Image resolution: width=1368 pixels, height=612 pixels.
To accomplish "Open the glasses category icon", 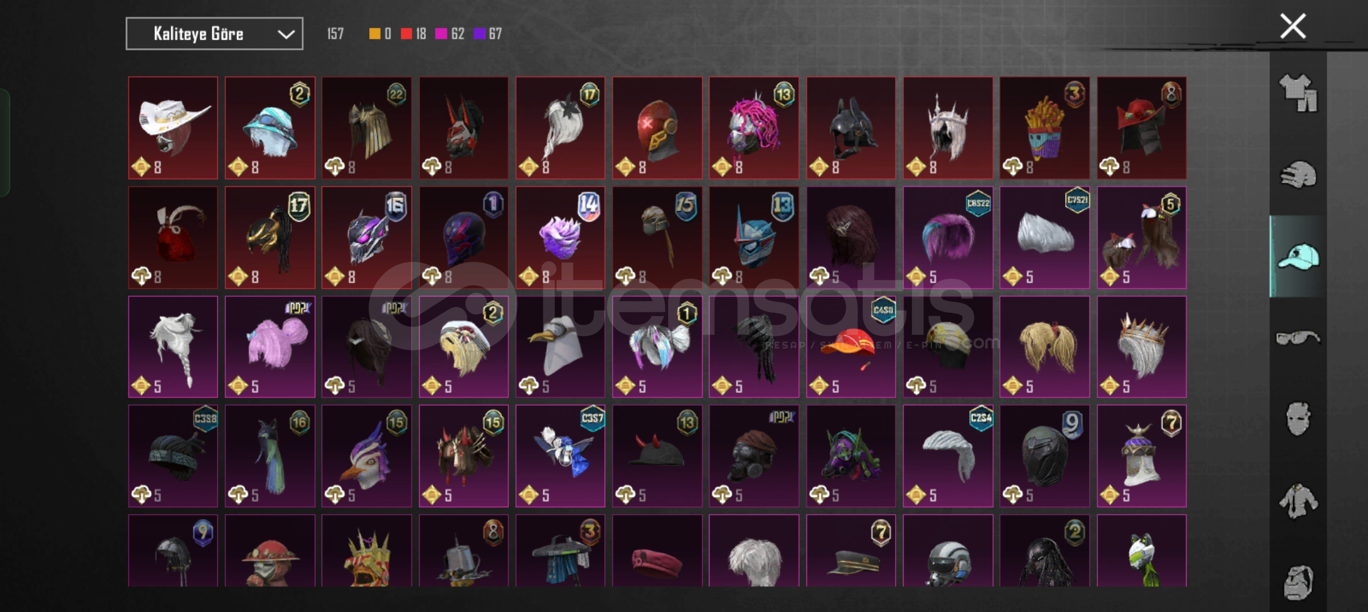I will click(1298, 338).
